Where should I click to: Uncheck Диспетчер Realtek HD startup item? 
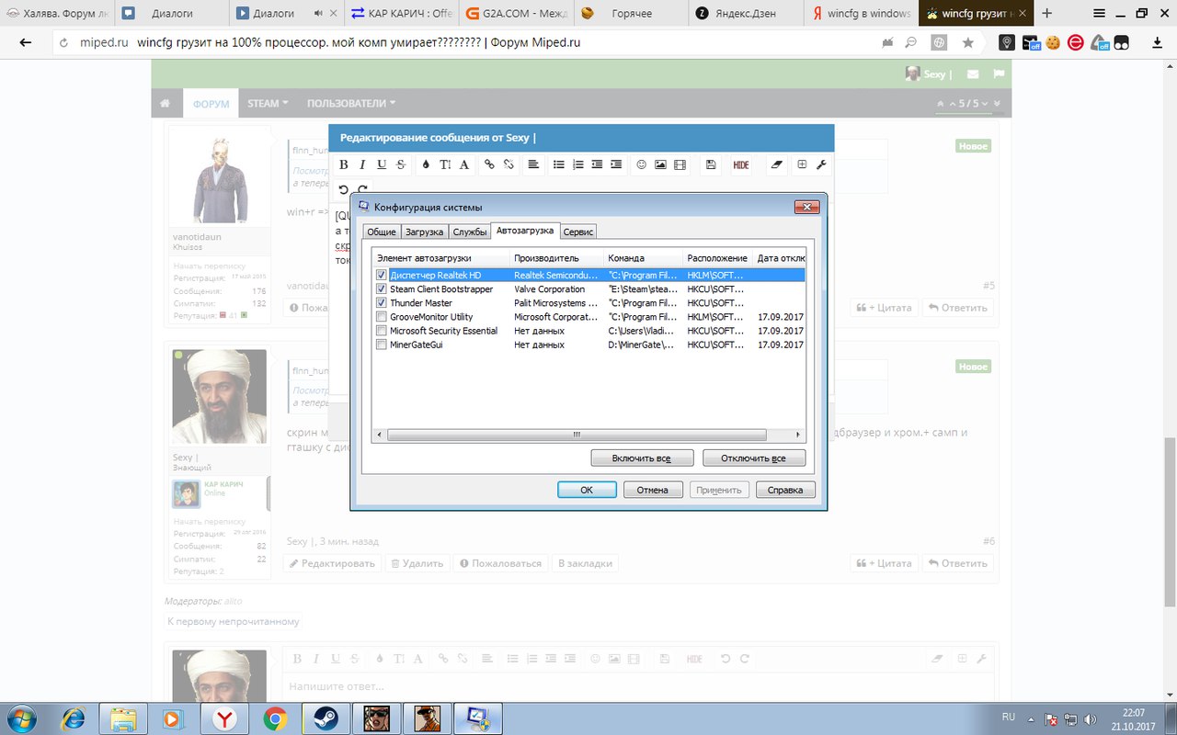[x=382, y=275]
